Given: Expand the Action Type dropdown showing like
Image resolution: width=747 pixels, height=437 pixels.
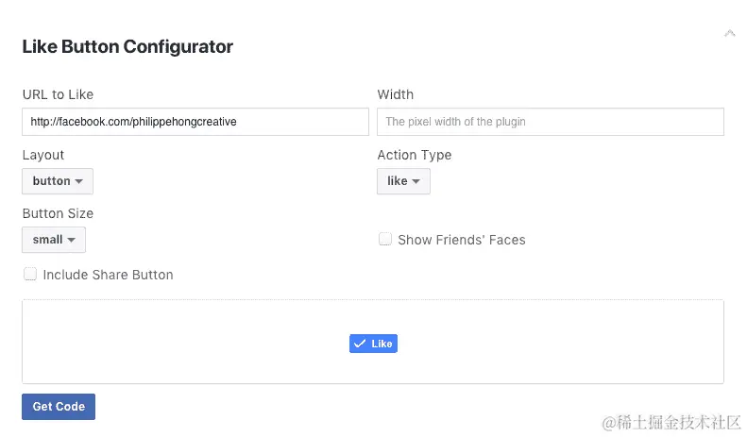Looking at the screenshot, I should (x=403, y=181).
